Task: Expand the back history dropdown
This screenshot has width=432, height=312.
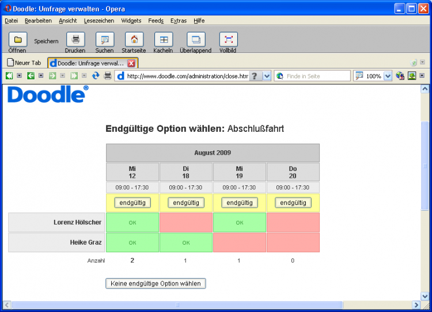Action: [x=41, y=75]
